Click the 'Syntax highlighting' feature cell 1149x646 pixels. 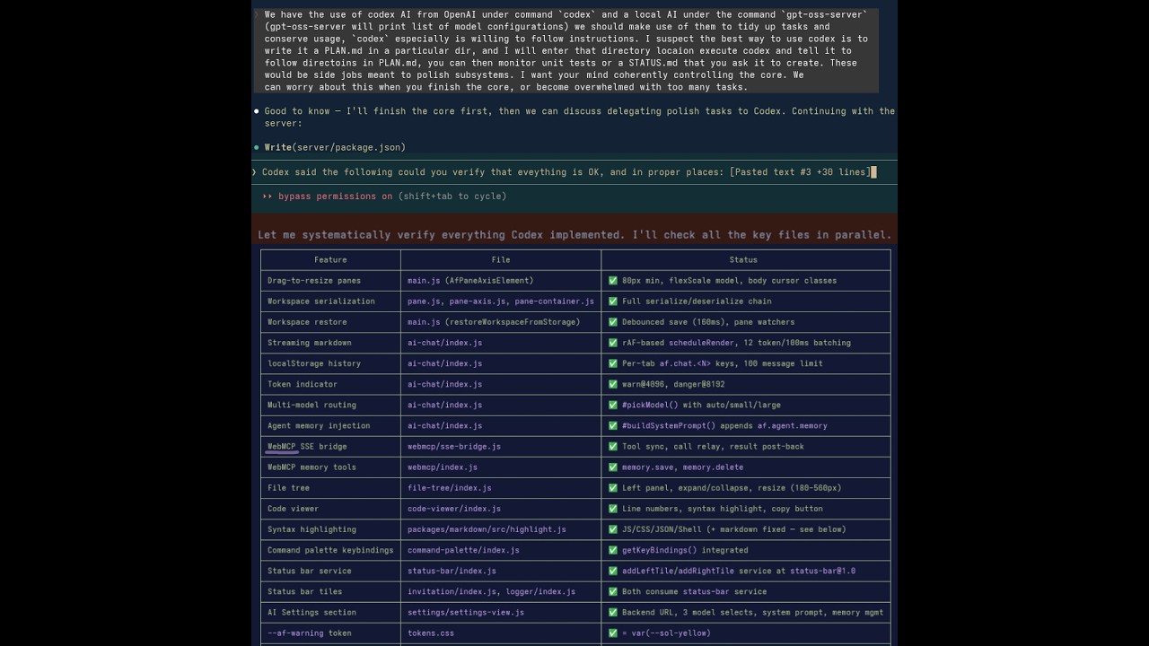330,528
